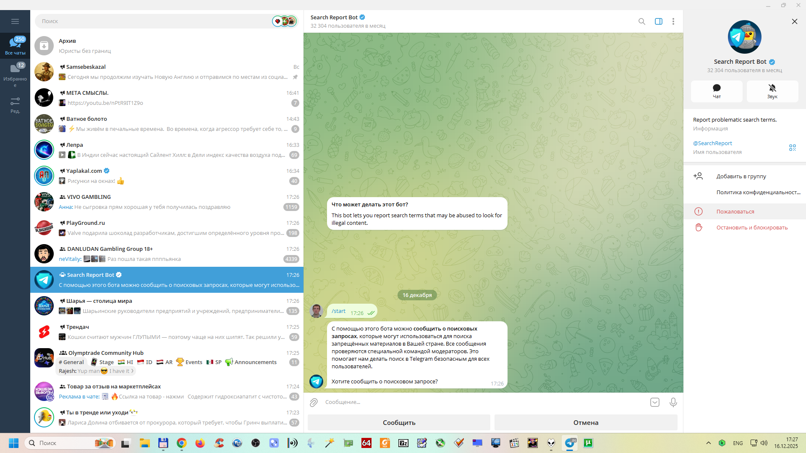Screen dimensions: 806x453
Task: Expand Windows system tray hidden icons
Action: [x=708, y=443]
